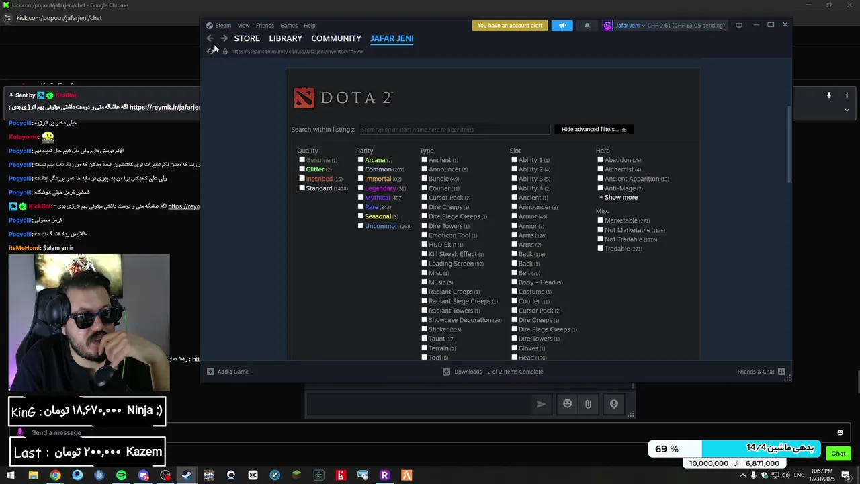Image resolution: width=860 pixels, height=484 pixels.
Task: Open the Steam menu
Action: pyautogui.click(x=223, y=26)
